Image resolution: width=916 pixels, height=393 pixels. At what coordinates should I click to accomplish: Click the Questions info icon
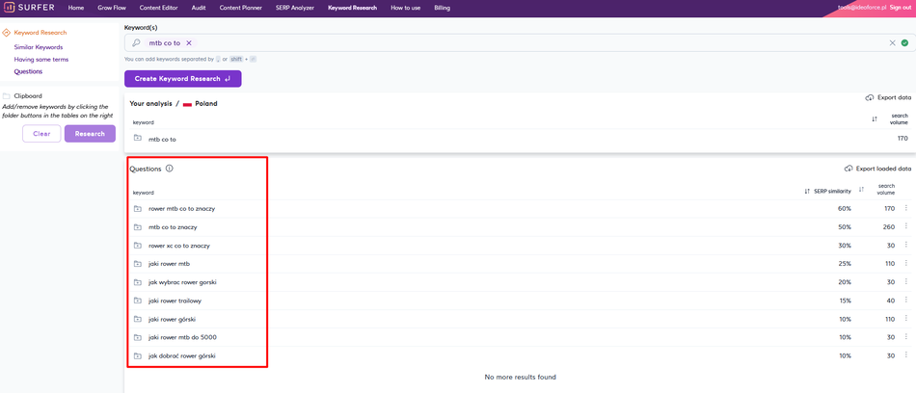pos(170,169)
